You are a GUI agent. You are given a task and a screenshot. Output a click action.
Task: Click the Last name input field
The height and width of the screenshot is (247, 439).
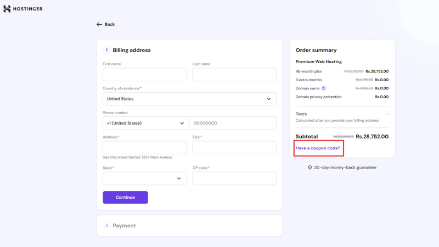(234, 75)
